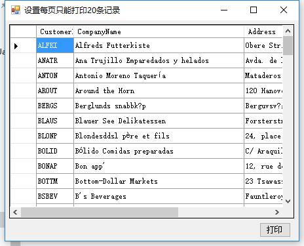Click the 打印 print button
This screenshot has height=246, width=304.
pos(275,230)
